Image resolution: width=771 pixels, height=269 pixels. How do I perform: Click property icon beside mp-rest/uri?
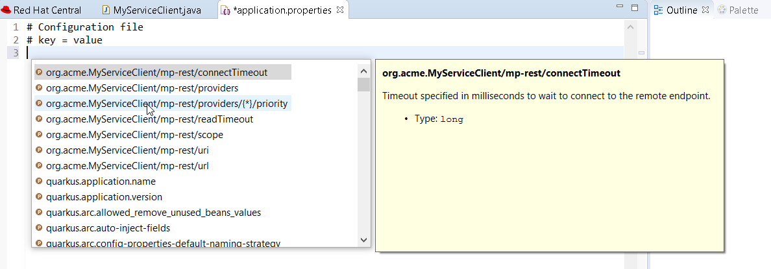(40, 150)
